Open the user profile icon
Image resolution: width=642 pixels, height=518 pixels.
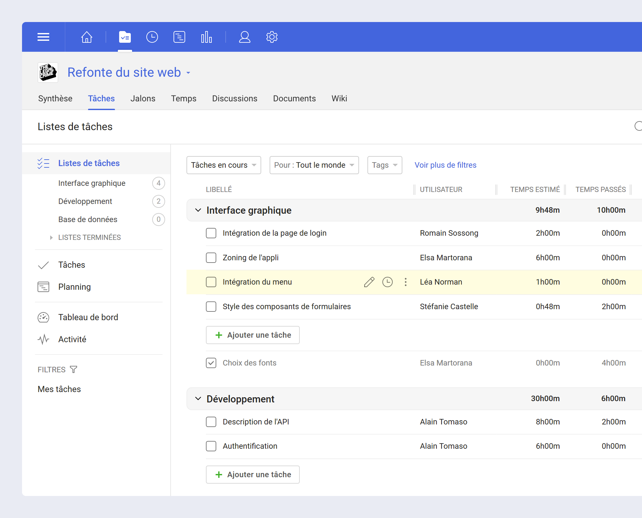point(245,37)
